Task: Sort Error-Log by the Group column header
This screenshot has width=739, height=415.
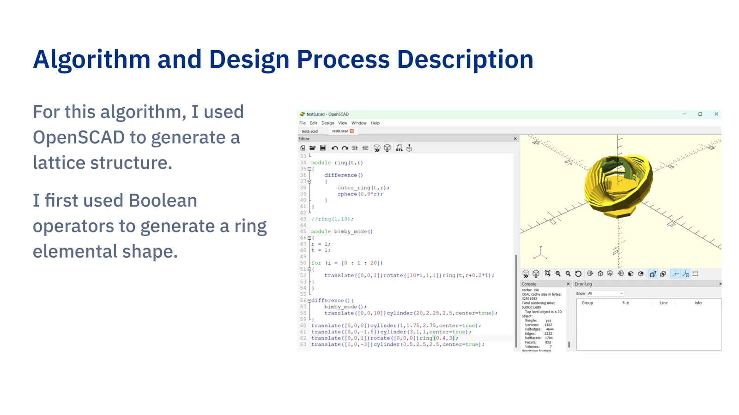Action: pyautogui.click(x=588, y=303)
